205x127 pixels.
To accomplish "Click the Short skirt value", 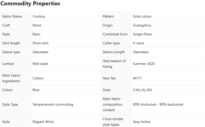I will [40, 43].
